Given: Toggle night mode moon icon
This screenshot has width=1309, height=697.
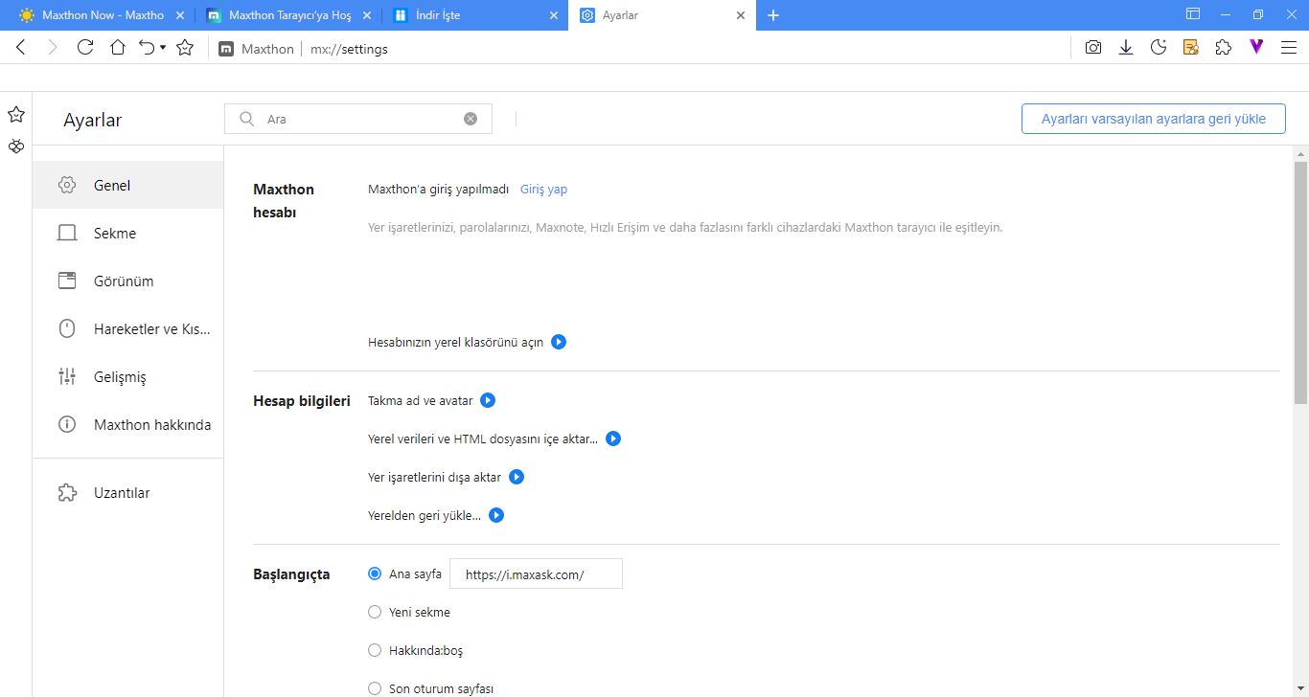Looking at the screenshot, I should [x=1159, y=47].
